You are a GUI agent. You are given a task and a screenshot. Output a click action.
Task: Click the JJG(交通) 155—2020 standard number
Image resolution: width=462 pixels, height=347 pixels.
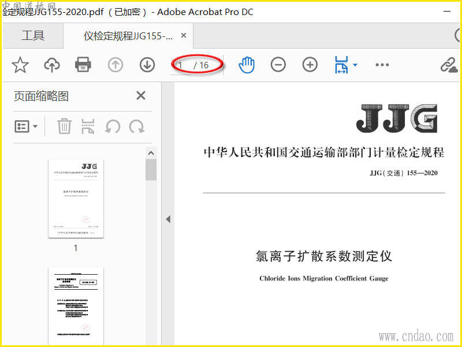pyautogui.click(x=404, y=173)
